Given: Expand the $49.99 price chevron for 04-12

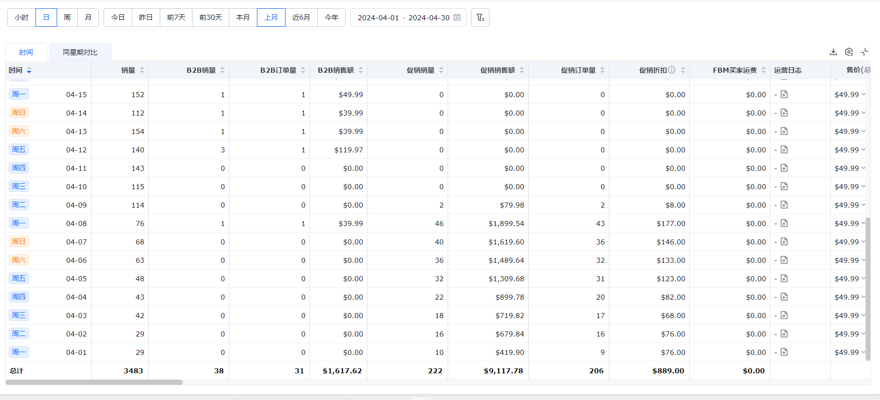Looking at the screenshot, I should (863, 150).
